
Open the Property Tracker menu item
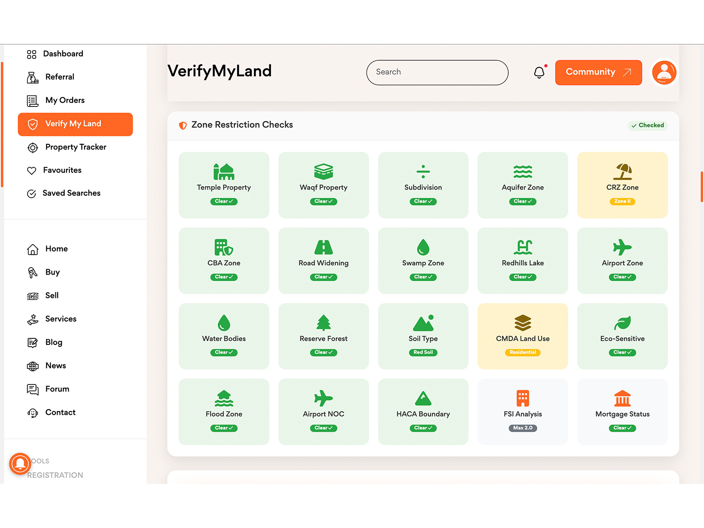pyautogui.click(x=75, y=147)
